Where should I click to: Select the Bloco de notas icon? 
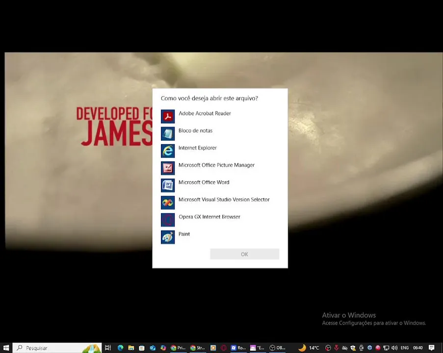[168, 133]
